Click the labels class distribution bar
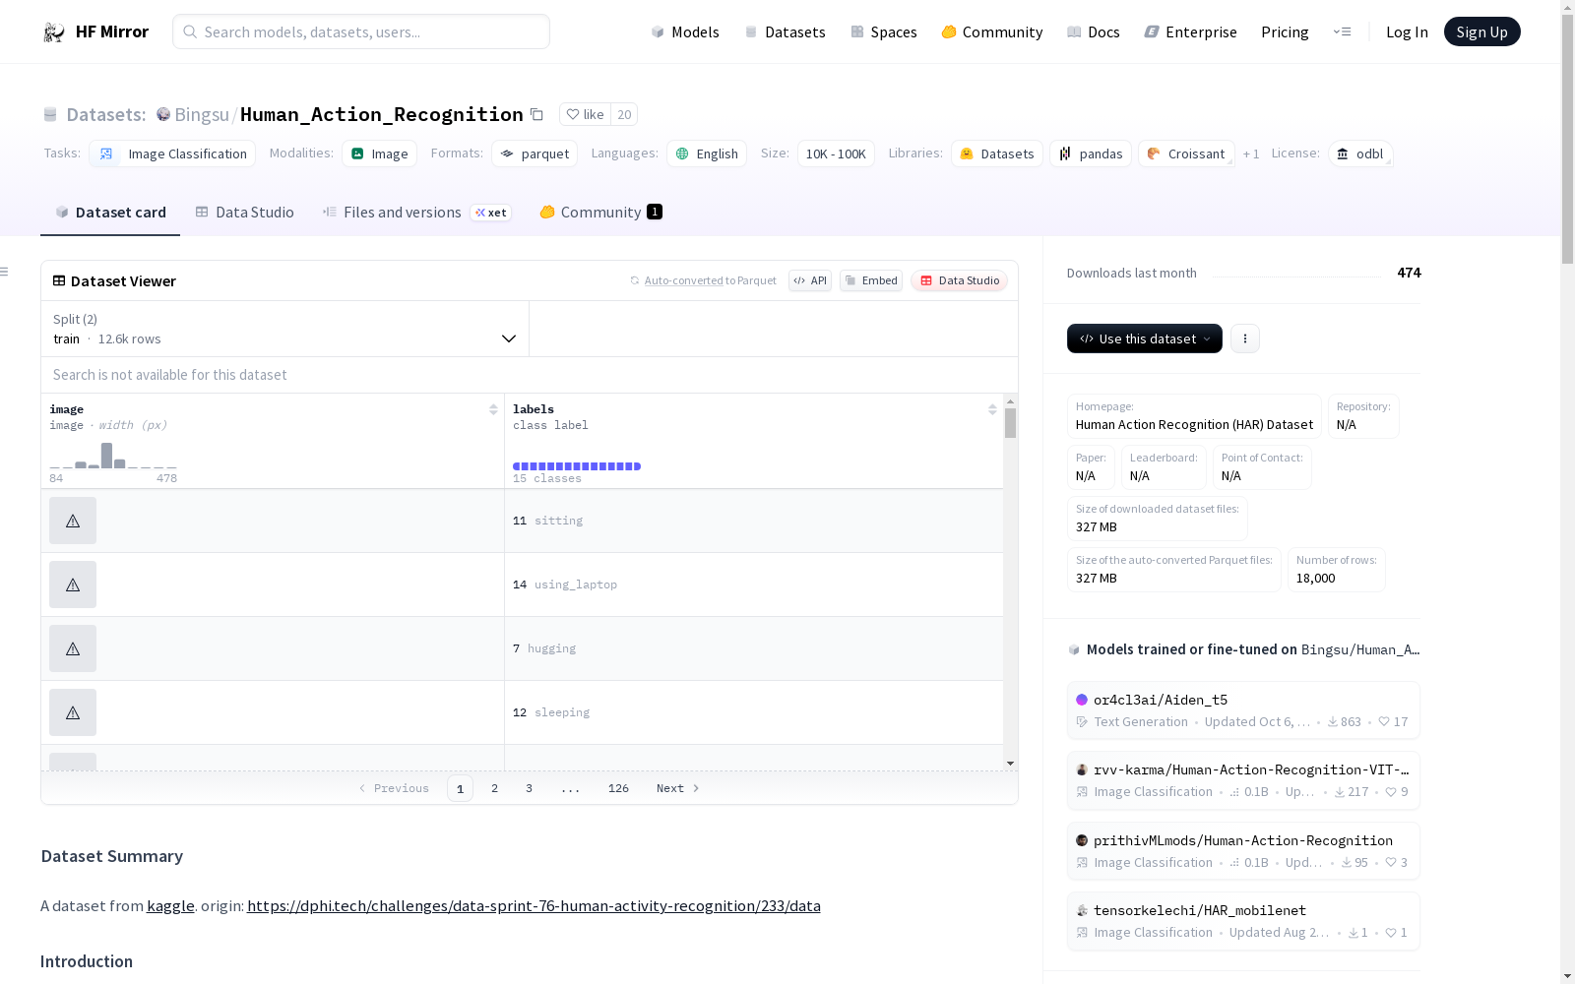 [577, 466]
